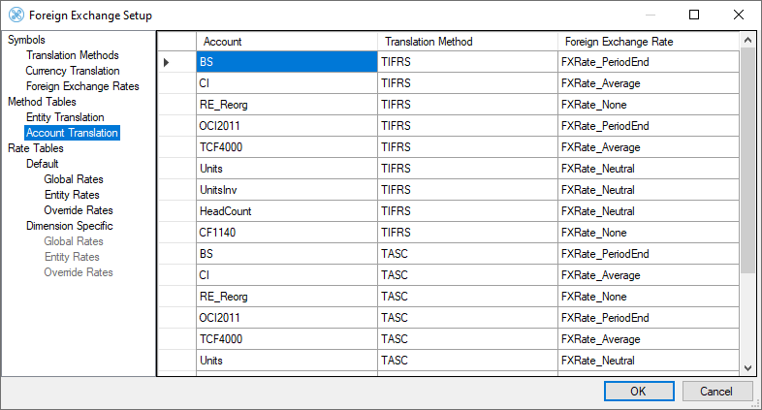
Task: Open the Foreign Exchange Rates node
Action: tap(82, 86)
